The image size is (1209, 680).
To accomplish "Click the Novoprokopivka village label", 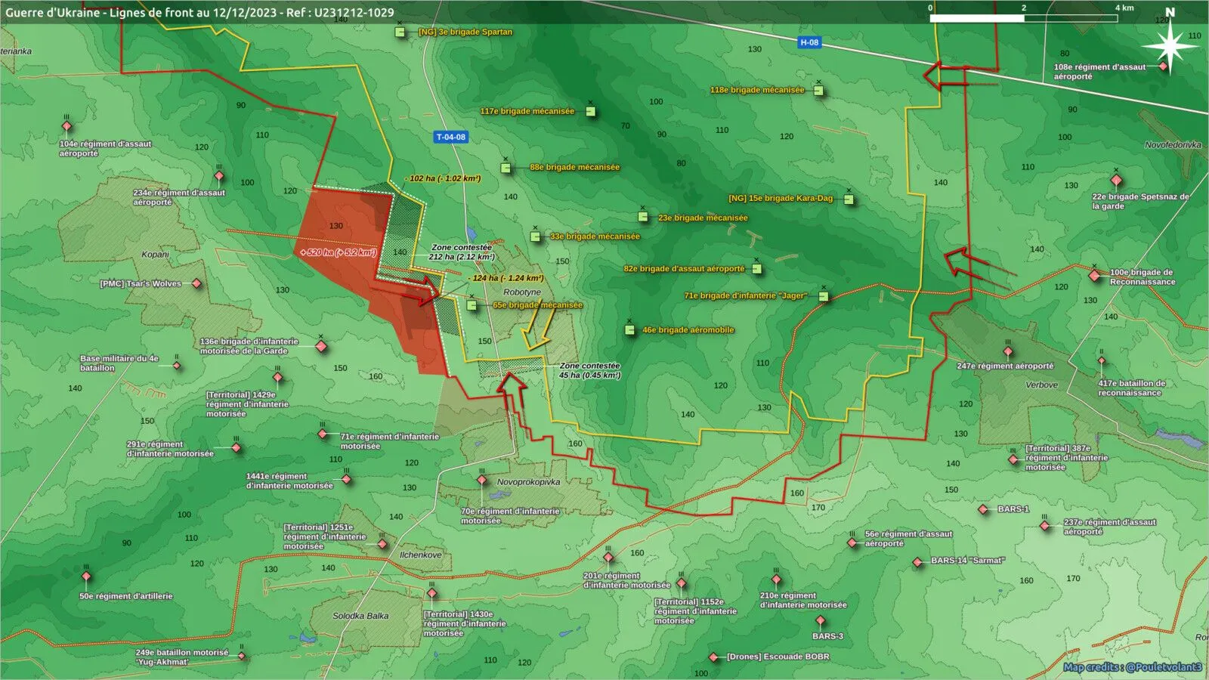I will [x=528, y=481].
